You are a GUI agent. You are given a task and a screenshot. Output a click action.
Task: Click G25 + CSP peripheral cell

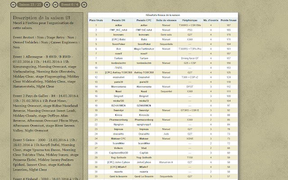coord(190,63)
